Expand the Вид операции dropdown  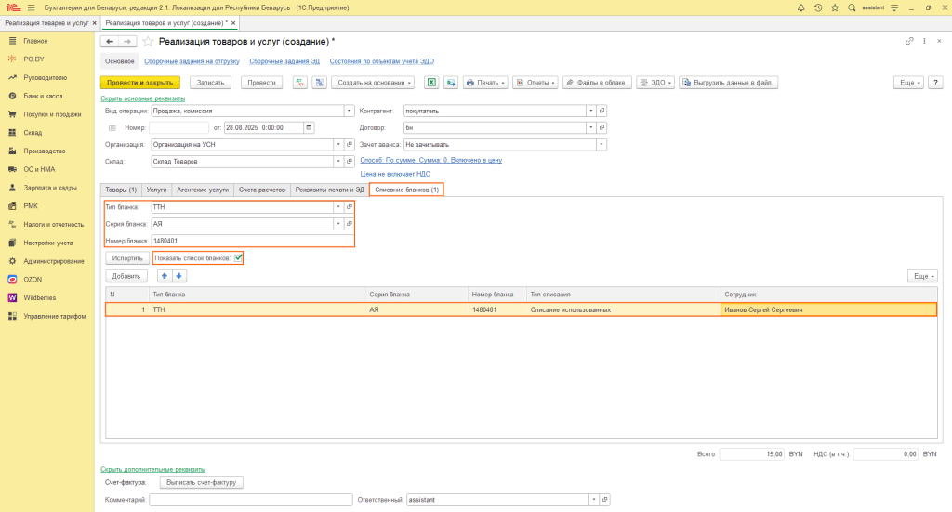point(349,111)
